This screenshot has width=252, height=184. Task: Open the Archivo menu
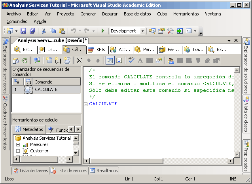tap(14, 14)
